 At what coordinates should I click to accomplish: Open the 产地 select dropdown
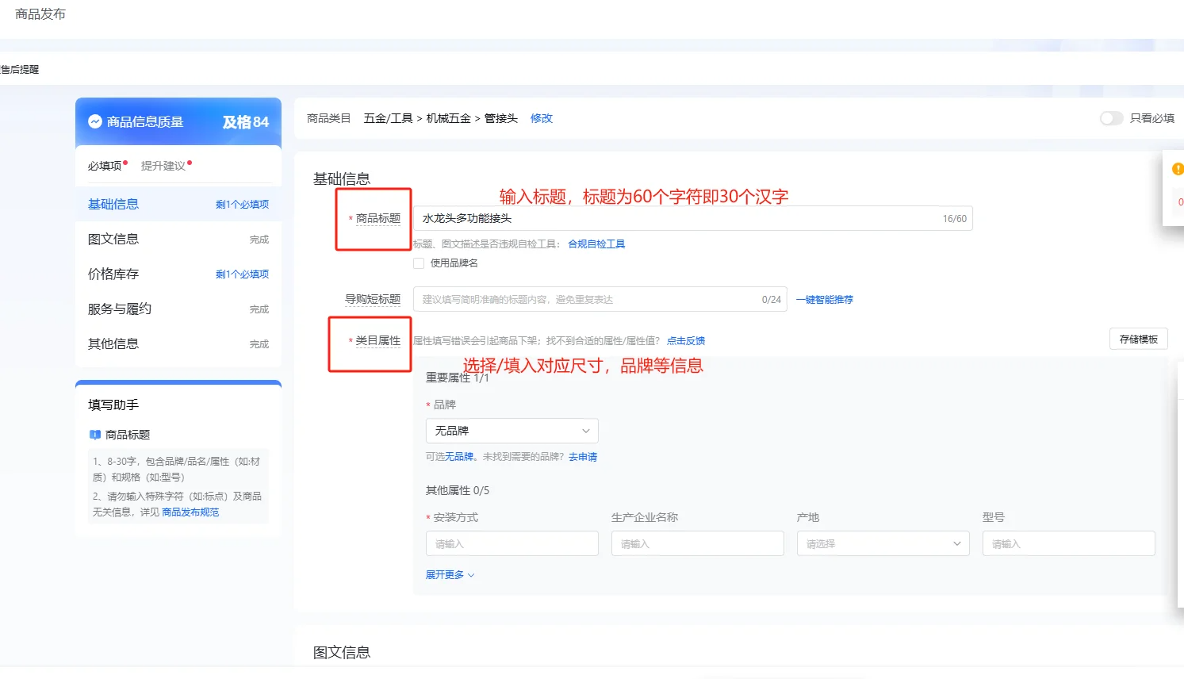pyautogui.click(x=883, y=544)
